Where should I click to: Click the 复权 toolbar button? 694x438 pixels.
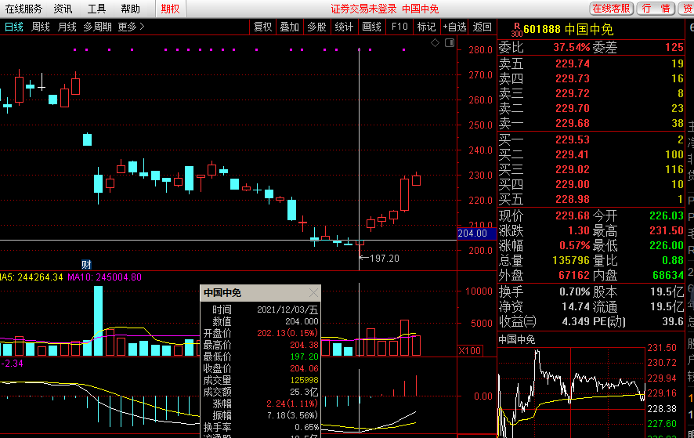263,27
